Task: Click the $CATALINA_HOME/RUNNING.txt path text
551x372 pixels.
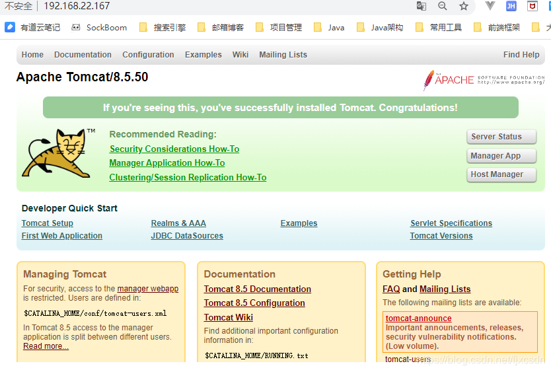Action: tap(256, 355)
